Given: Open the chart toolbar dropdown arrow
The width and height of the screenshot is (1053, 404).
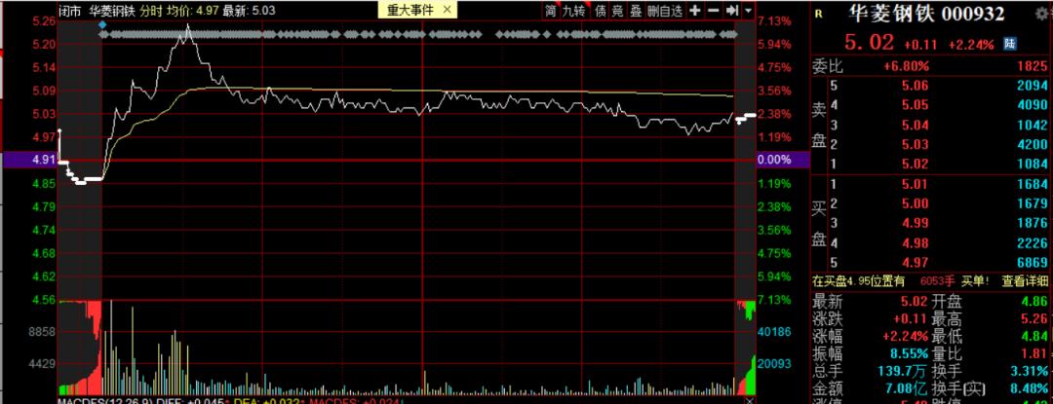Looking at the screenshot, I should [x=748, y=11].
